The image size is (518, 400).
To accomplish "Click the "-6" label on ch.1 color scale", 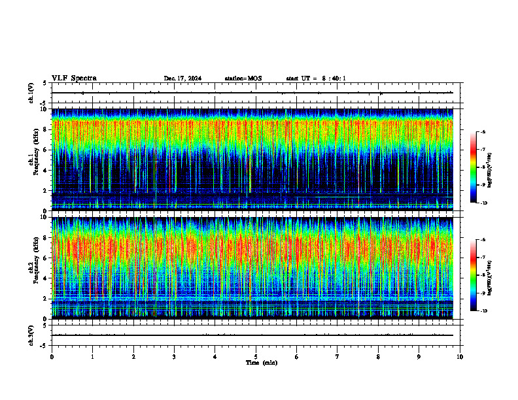I will 483,131.
